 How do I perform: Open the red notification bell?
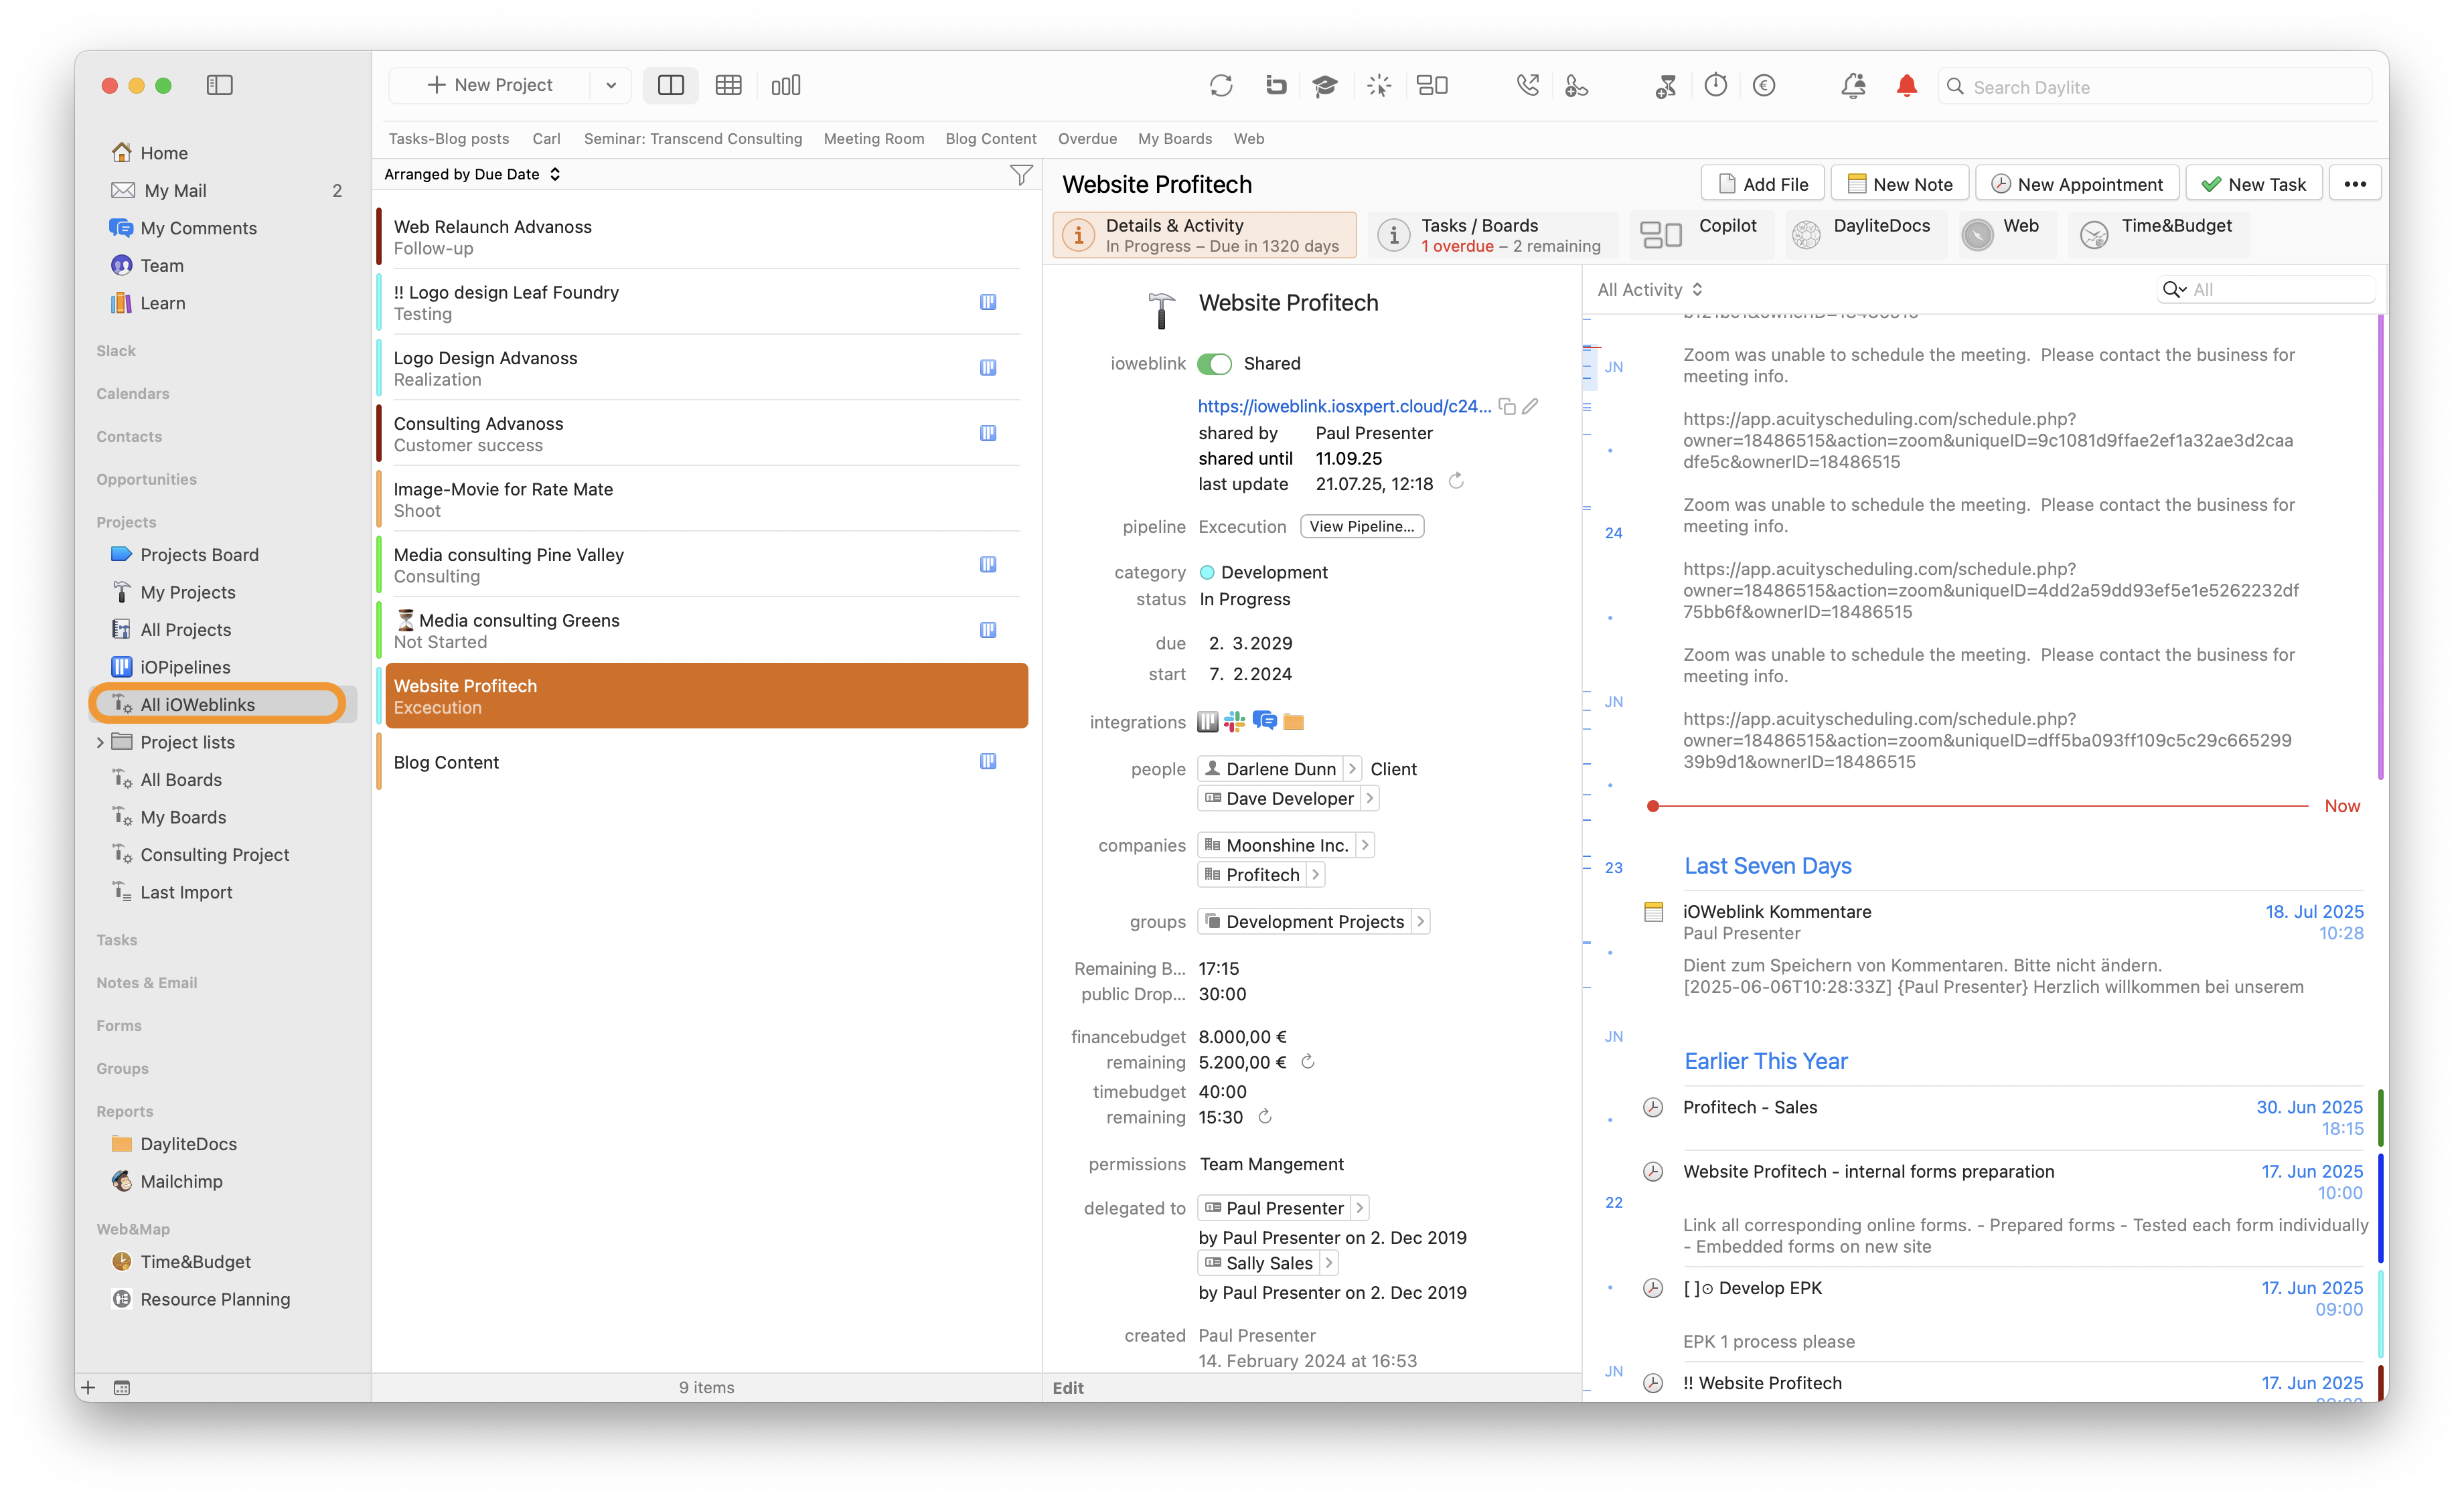pos(1907,86)
